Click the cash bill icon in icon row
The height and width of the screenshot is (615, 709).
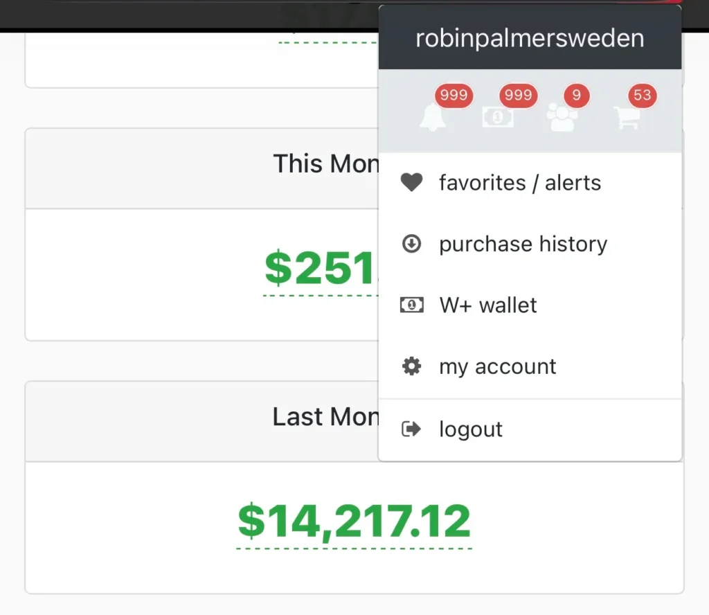pyautogui.click(x=497, y=117)
